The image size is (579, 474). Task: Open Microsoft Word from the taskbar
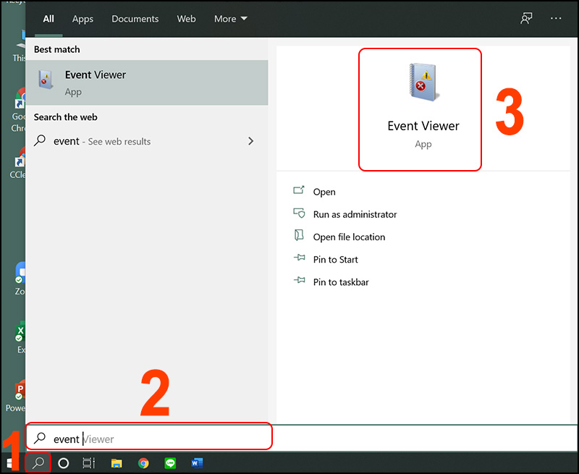pos(197,463)
